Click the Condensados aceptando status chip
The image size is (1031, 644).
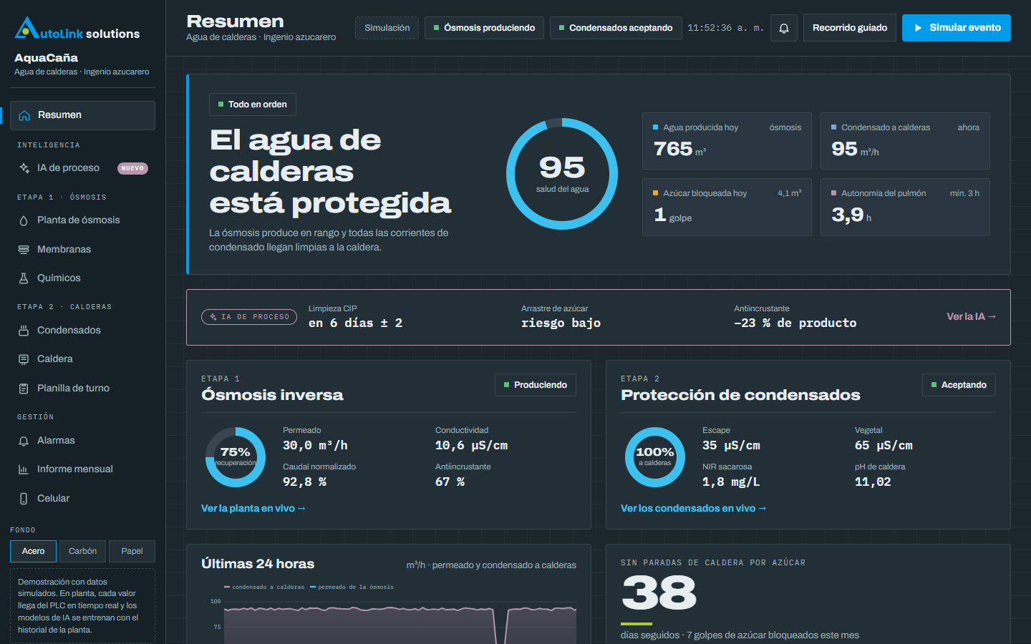[x=616, y=28]
